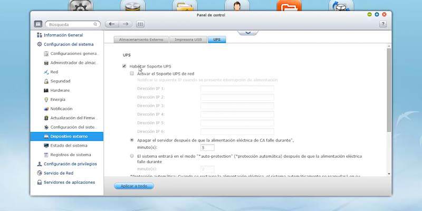The image size is (422, 211).
Task: Switch to Almacenamiento Externo tab
Action: (141, 40)
